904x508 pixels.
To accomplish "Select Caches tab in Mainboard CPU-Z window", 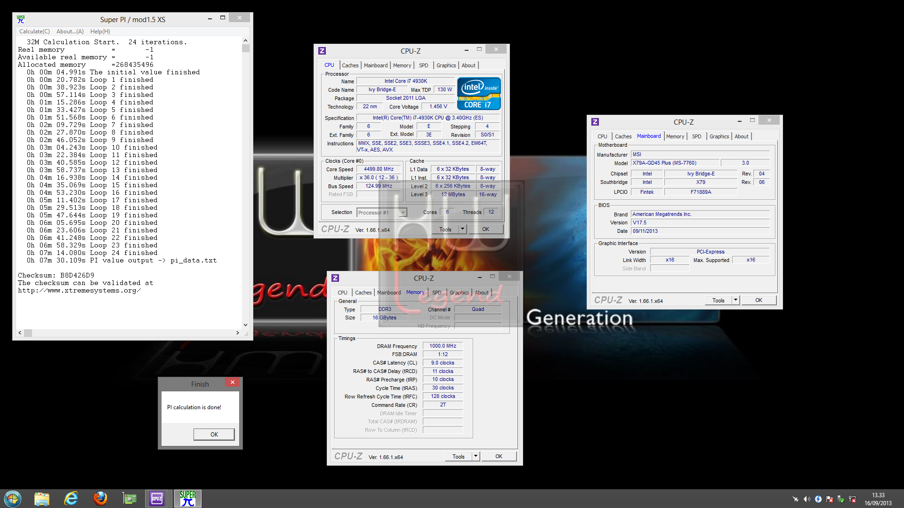I will point(623,136).
